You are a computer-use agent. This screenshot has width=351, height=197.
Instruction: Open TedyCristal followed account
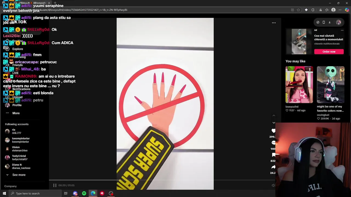coord(19,158)
